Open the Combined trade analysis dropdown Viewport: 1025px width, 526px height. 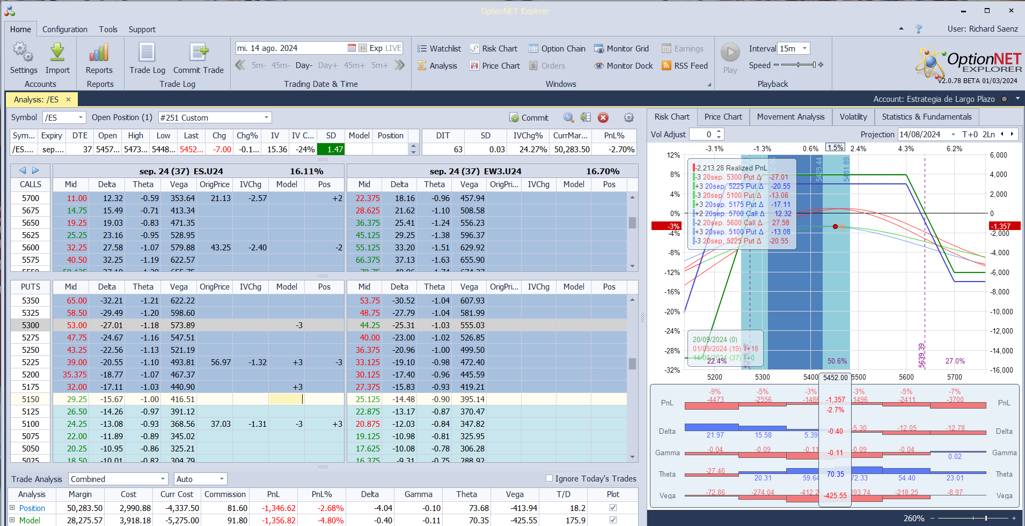[x=163, y=479]
